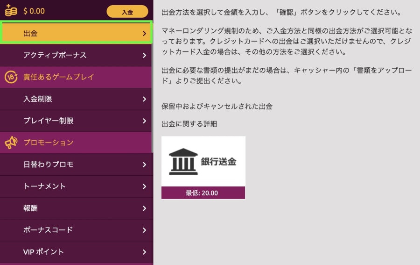Open トーナメント menu item
Viewport: 420px width, 265px height.
[x=76, y=186]
